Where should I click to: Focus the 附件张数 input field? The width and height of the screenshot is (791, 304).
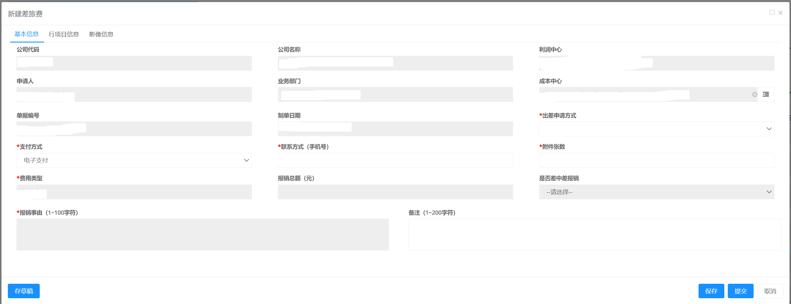pos(657,160)
